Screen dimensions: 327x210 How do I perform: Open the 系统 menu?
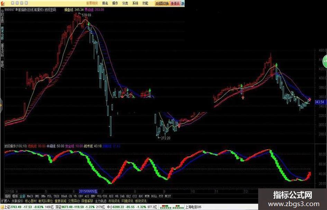coord(135,3)
